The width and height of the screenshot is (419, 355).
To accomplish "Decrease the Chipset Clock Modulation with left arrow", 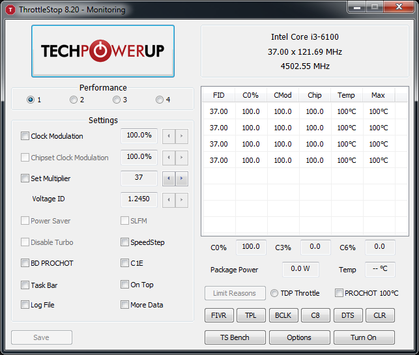I will [x=169, y=158].
